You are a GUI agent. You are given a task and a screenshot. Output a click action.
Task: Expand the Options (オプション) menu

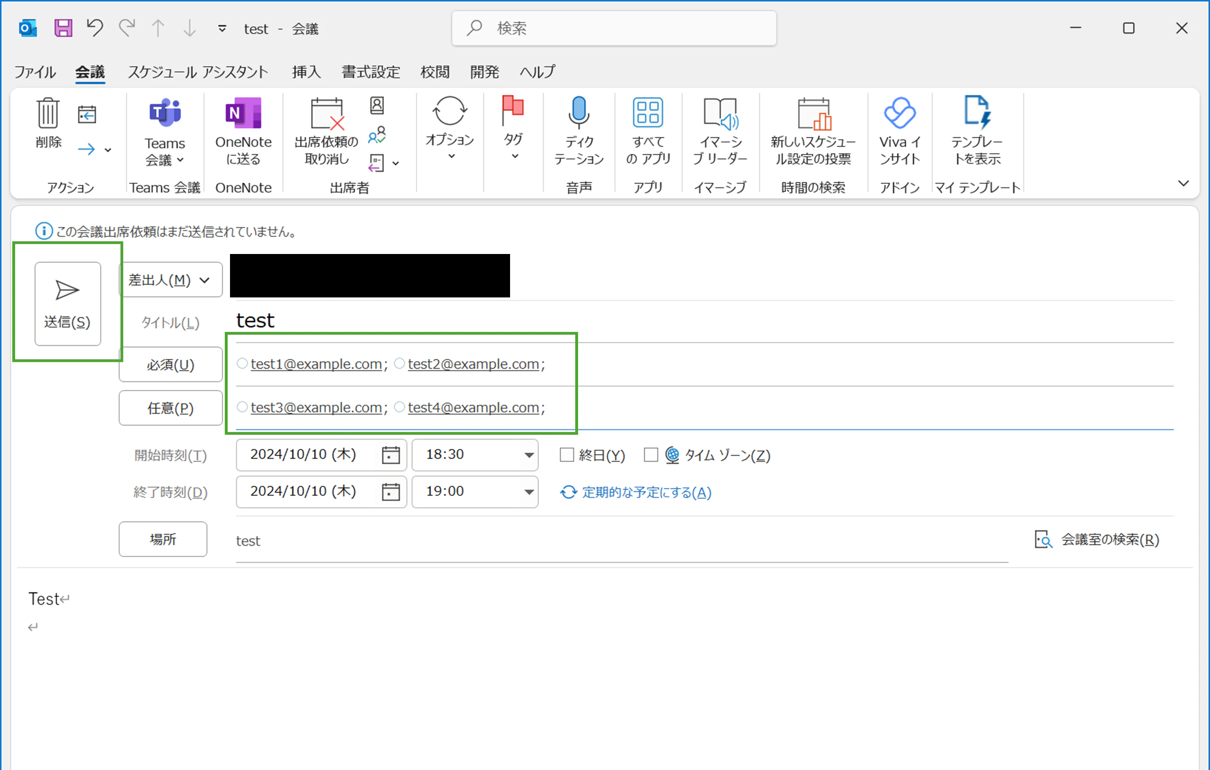(450, 128)
